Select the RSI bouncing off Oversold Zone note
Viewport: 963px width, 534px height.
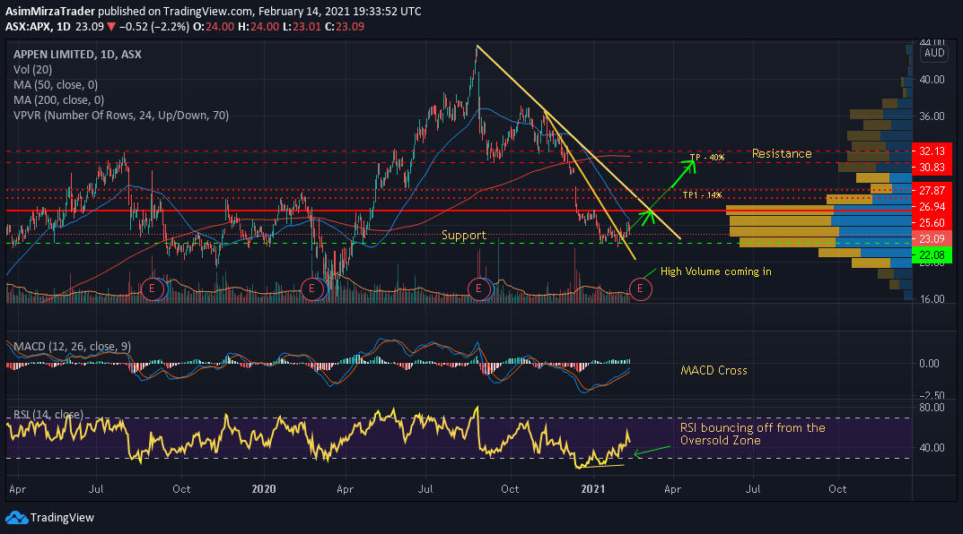pyautogui.click(x=752, y=434)
